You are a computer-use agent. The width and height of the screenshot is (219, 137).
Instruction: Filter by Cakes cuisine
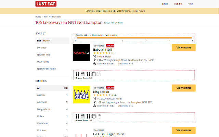(x=52, y=116)
